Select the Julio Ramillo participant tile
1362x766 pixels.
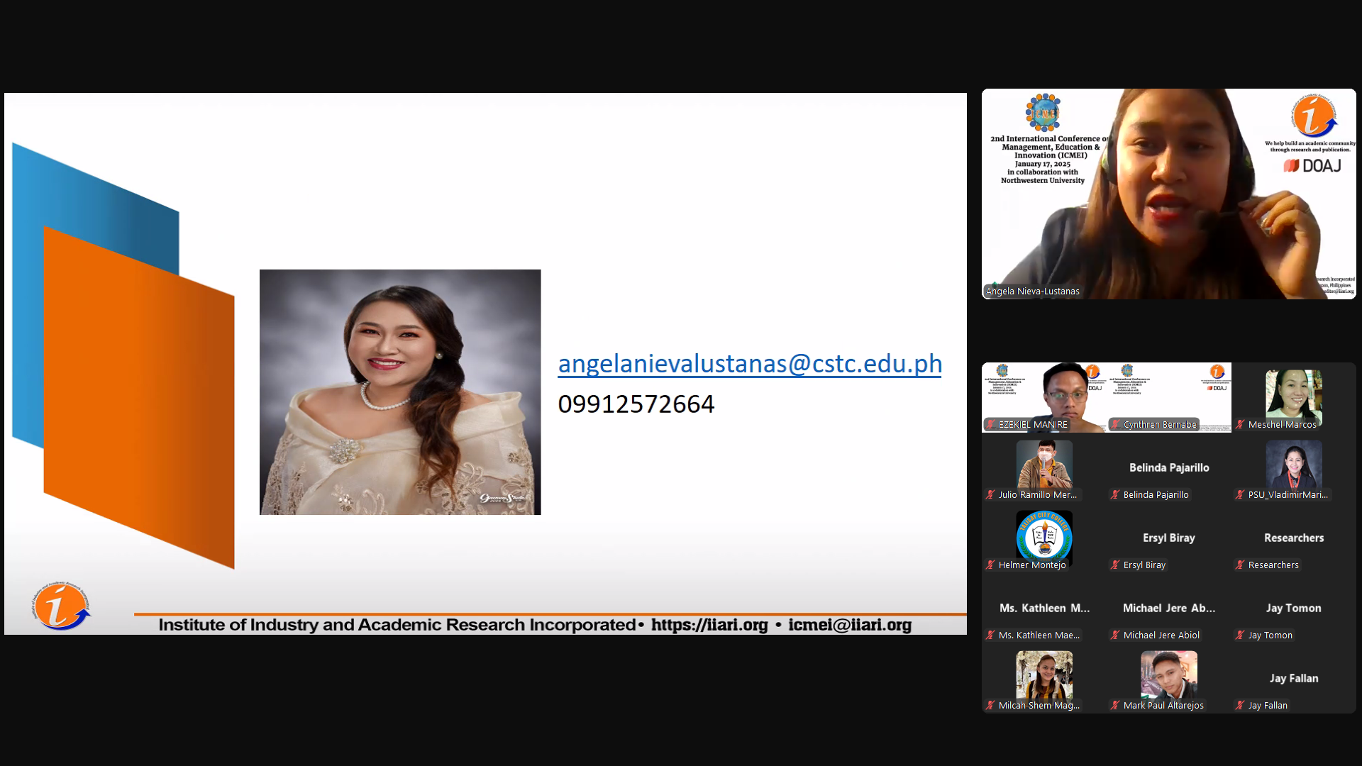pyautogui.click(x=1043, y=468)
